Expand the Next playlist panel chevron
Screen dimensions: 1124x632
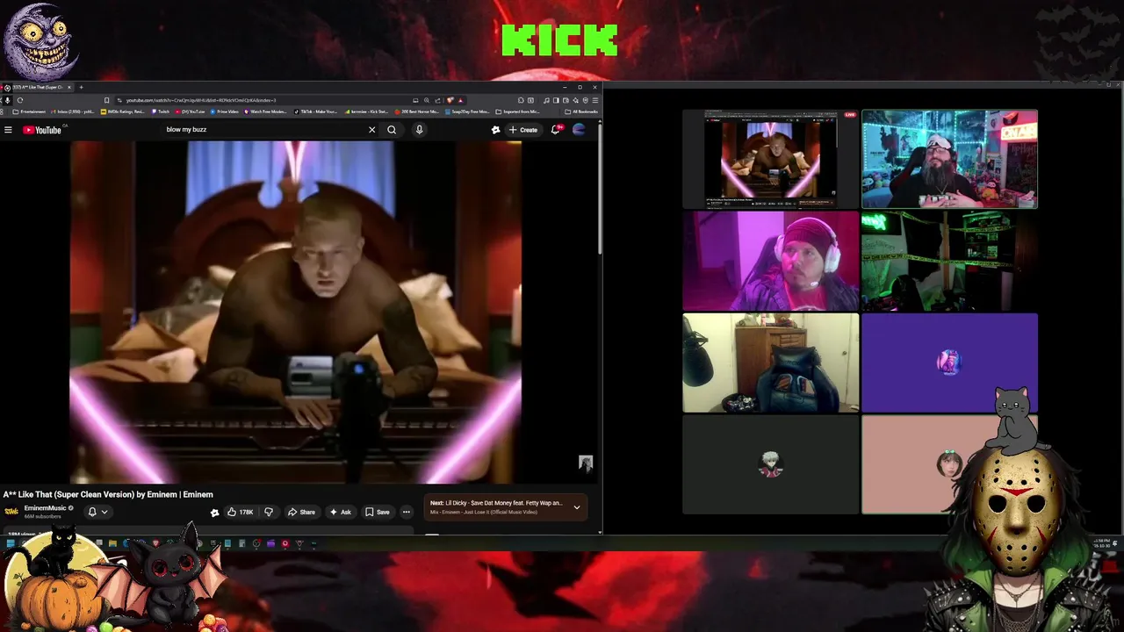576,507
